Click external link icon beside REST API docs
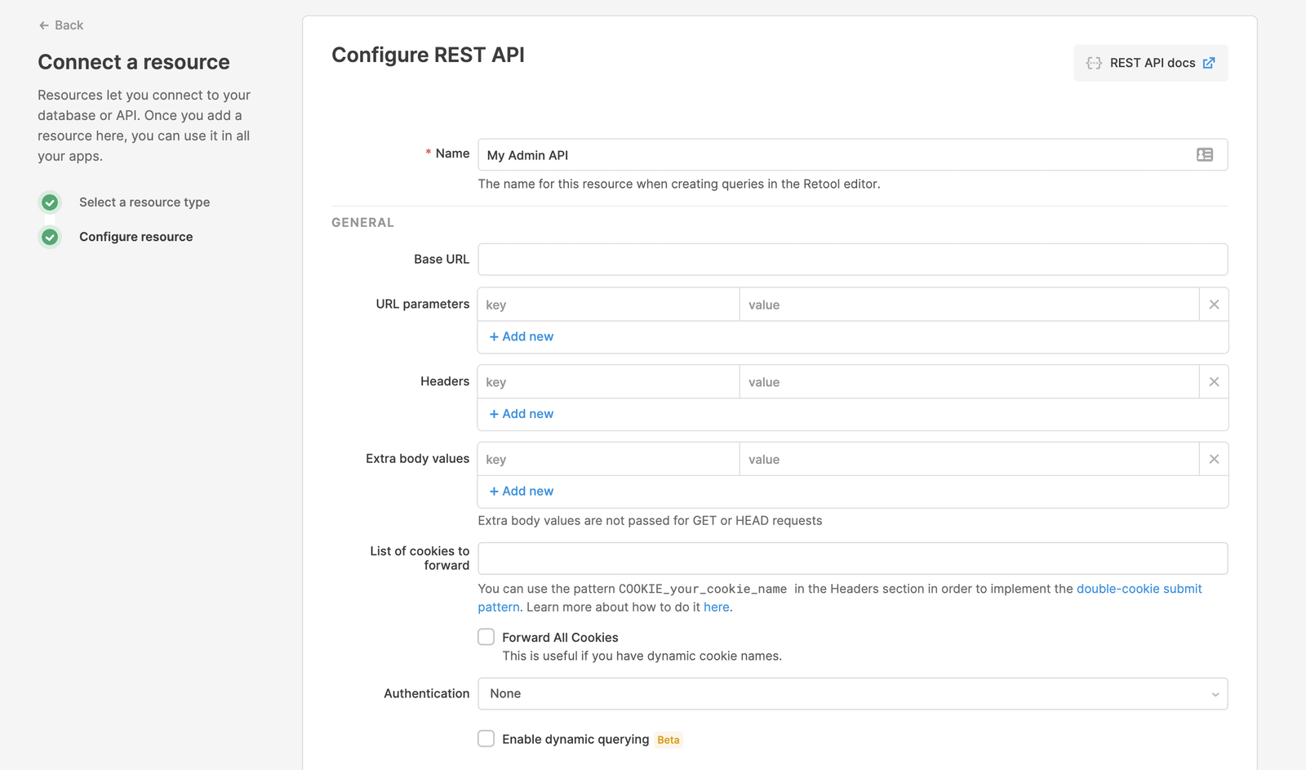This screenshot has height=770, width=1306. pyautogui.click(x=1209, y=63)
